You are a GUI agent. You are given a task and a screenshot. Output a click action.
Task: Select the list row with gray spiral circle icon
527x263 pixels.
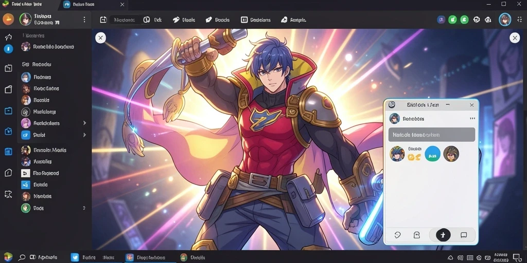[x=53, y=111]
